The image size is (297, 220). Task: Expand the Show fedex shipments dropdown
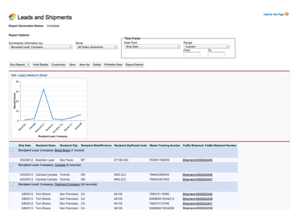point(97,47)
